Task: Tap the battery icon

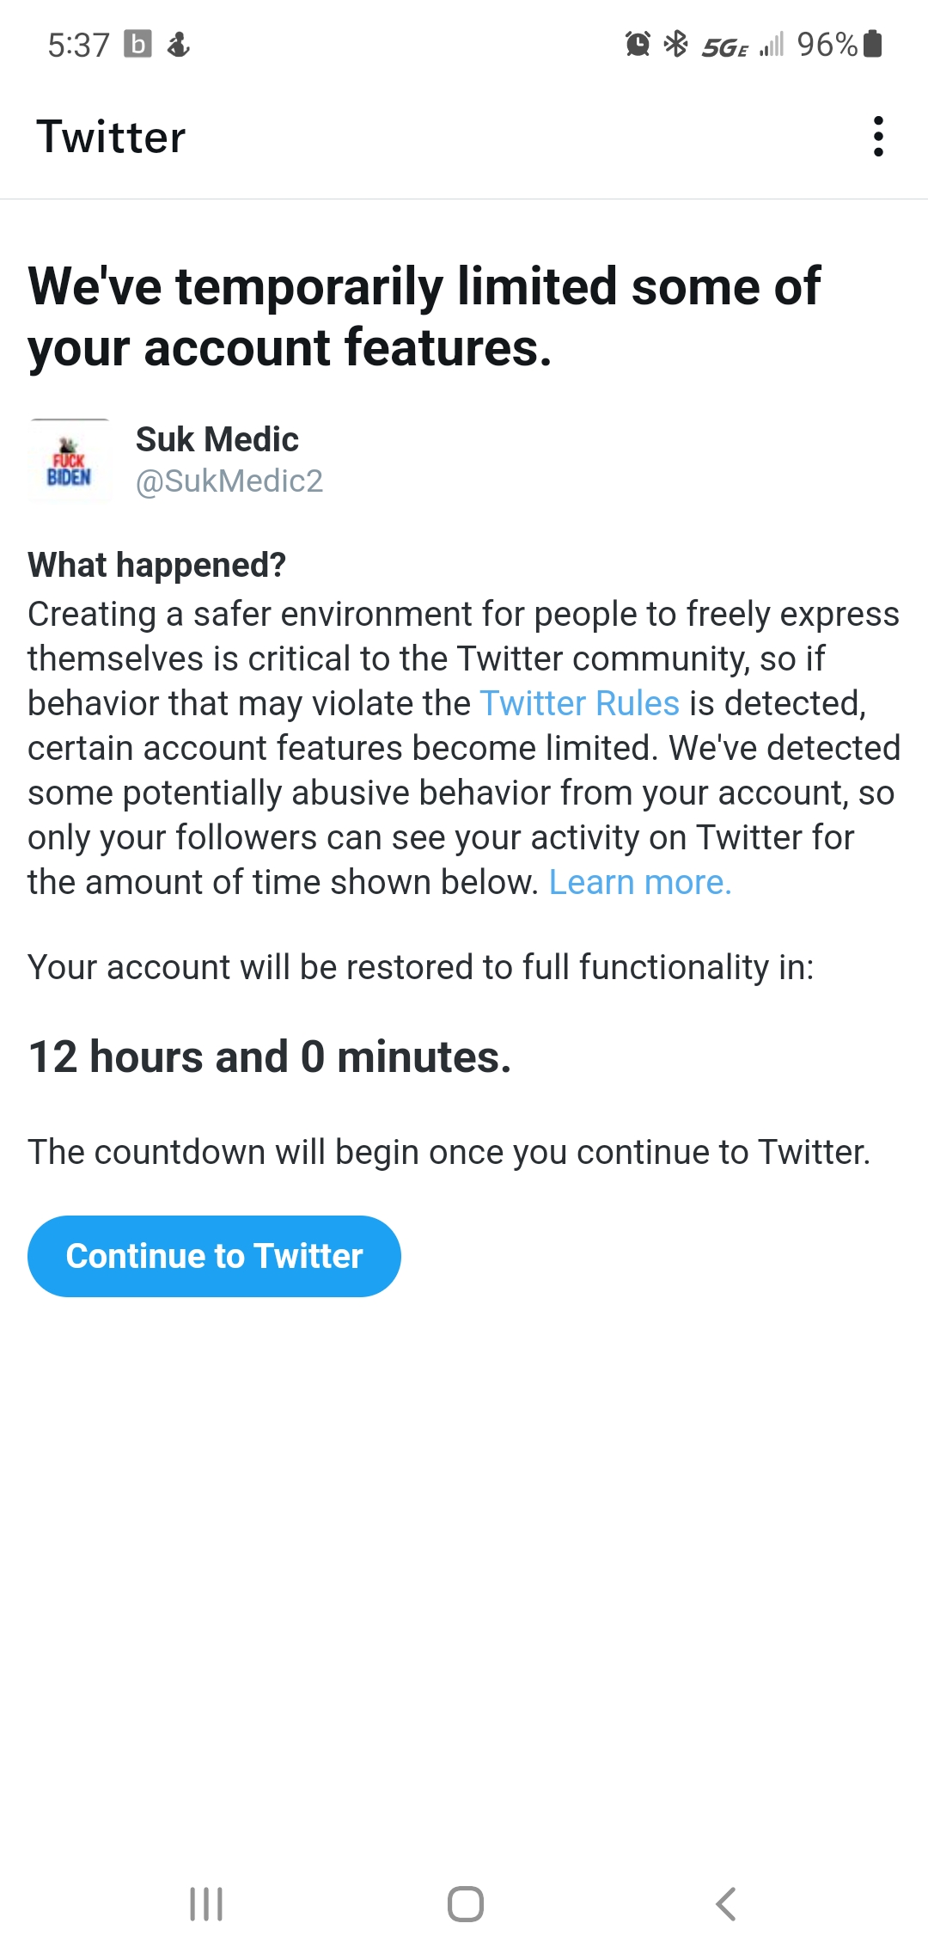Action: (872, 43)
